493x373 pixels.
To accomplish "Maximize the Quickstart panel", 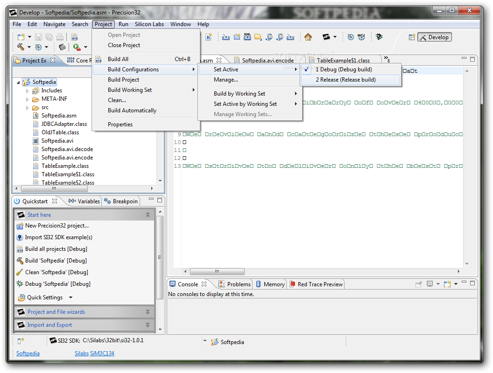I will 160,200.
